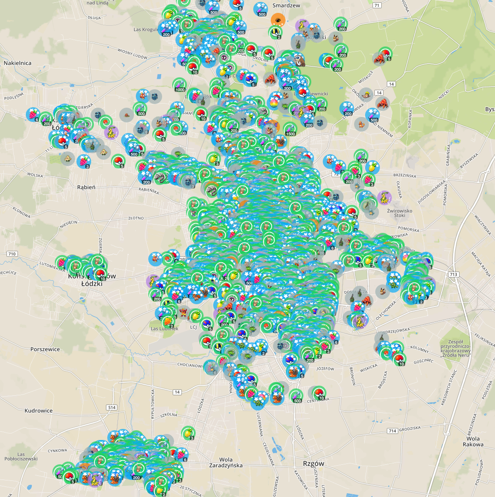495x497 pixels.
Task: Open the Great Ball marker left of JÓZEFÓW label
Action: [x=290, y=359]
